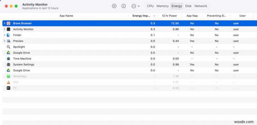Sort by User column header
257x125 pixels.
(243, 16)
